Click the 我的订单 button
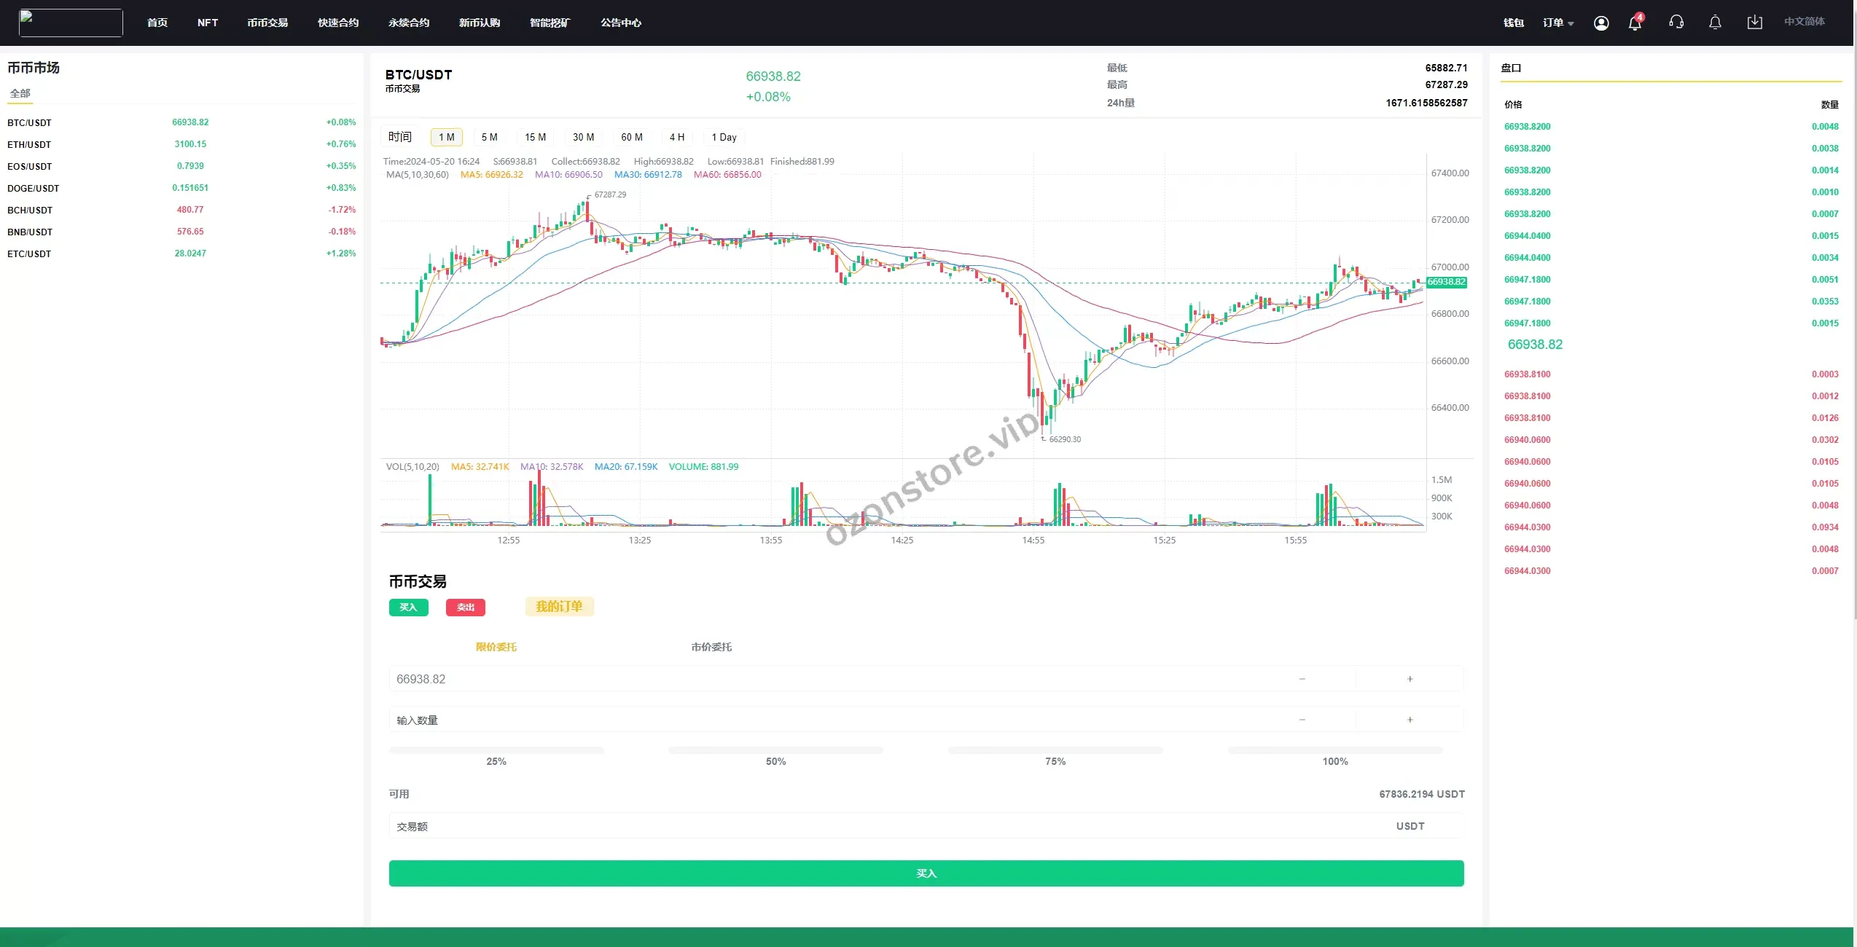Image resolution: width=1857 pixels, height=947 pixels. point(559,607)
